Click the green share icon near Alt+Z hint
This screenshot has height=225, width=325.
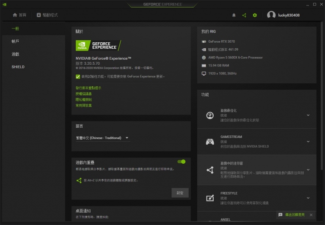(x=79, y=181)
